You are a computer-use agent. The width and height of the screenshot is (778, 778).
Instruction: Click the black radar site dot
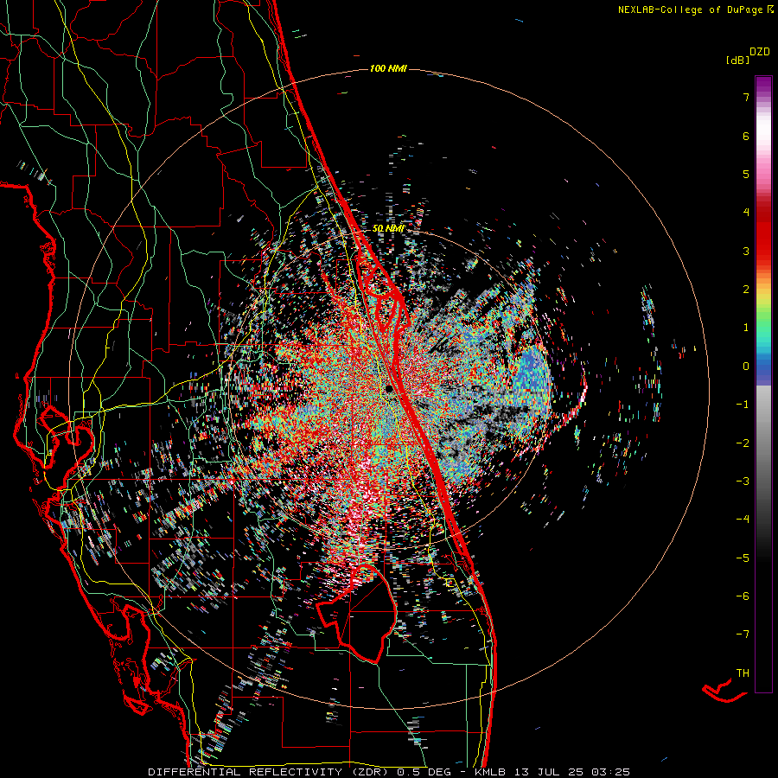click(390, 388)
